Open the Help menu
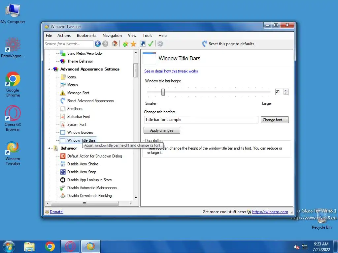The height and width of the screenshot is (253, 338). [162, 36]
